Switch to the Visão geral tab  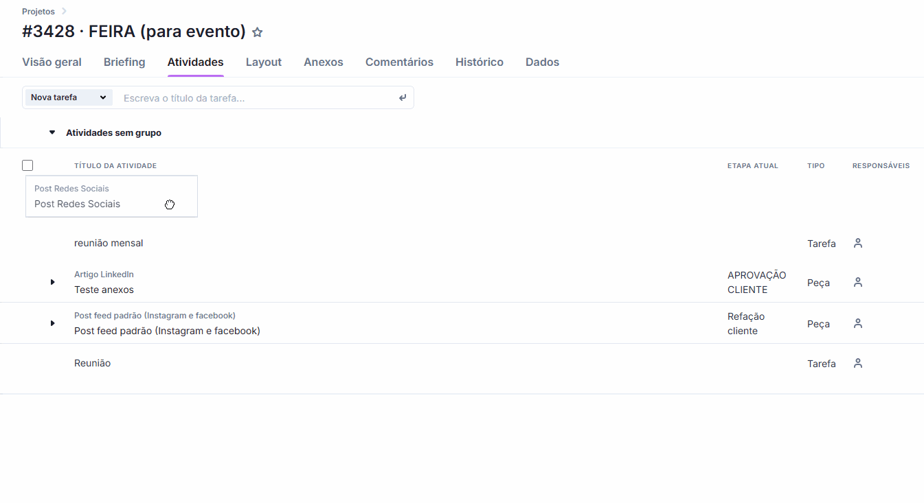coord(52,62)
